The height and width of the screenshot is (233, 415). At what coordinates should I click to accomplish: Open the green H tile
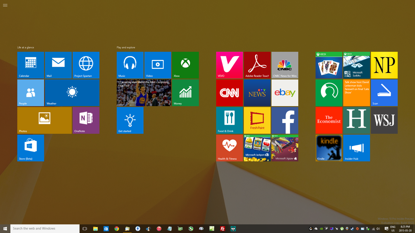point(357,120)
